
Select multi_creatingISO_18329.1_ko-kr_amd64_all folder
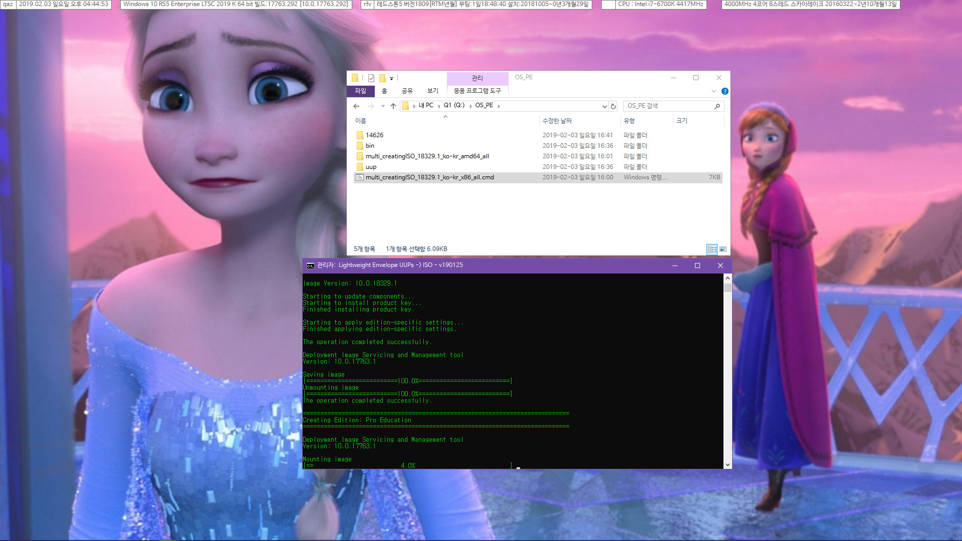pos(427,156)
